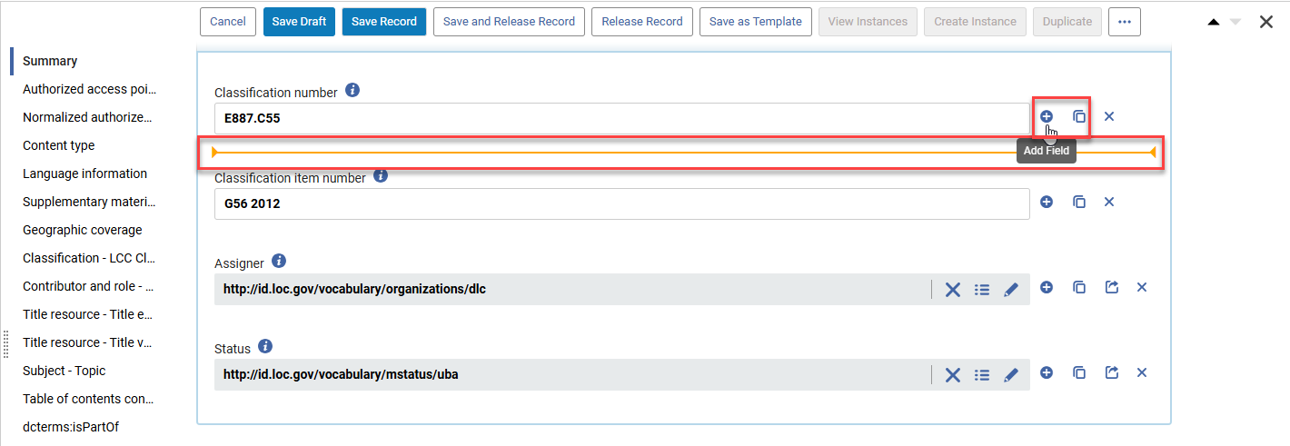Show info for Classification item number
This screenshot has height=446, width=1290.
click(x=381, y=176)
